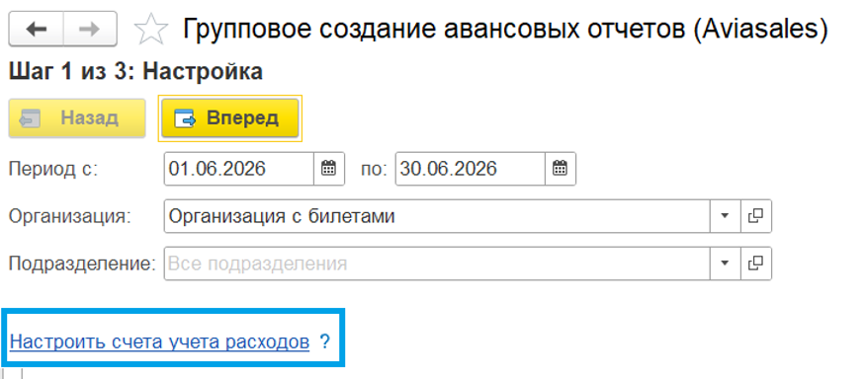This screenshot has width=866, height=379.
Task: Focus the по end date field
Action: point(471,168)
